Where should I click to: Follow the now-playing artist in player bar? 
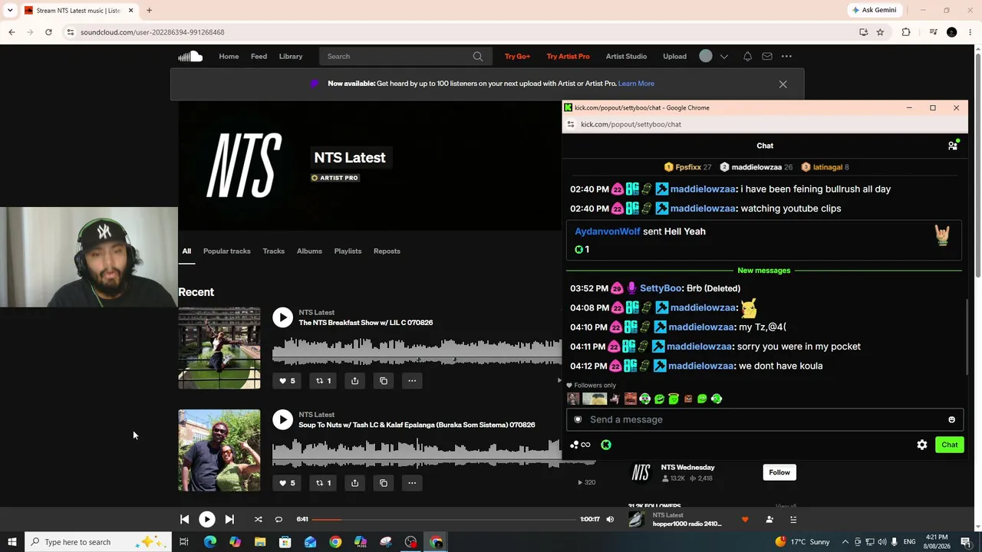click(769, 519)
